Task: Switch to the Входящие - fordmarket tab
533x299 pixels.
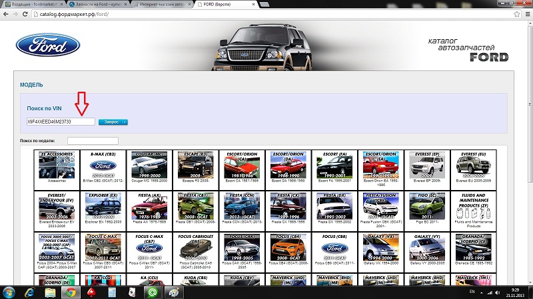Action: pos(33,5)
